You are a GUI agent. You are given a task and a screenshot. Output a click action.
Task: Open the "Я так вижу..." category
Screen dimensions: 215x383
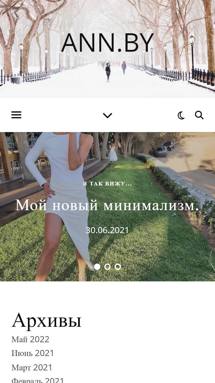[x=107, y=184]
